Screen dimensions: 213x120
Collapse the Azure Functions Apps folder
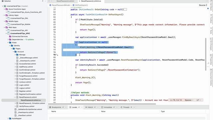coord(4,9)
